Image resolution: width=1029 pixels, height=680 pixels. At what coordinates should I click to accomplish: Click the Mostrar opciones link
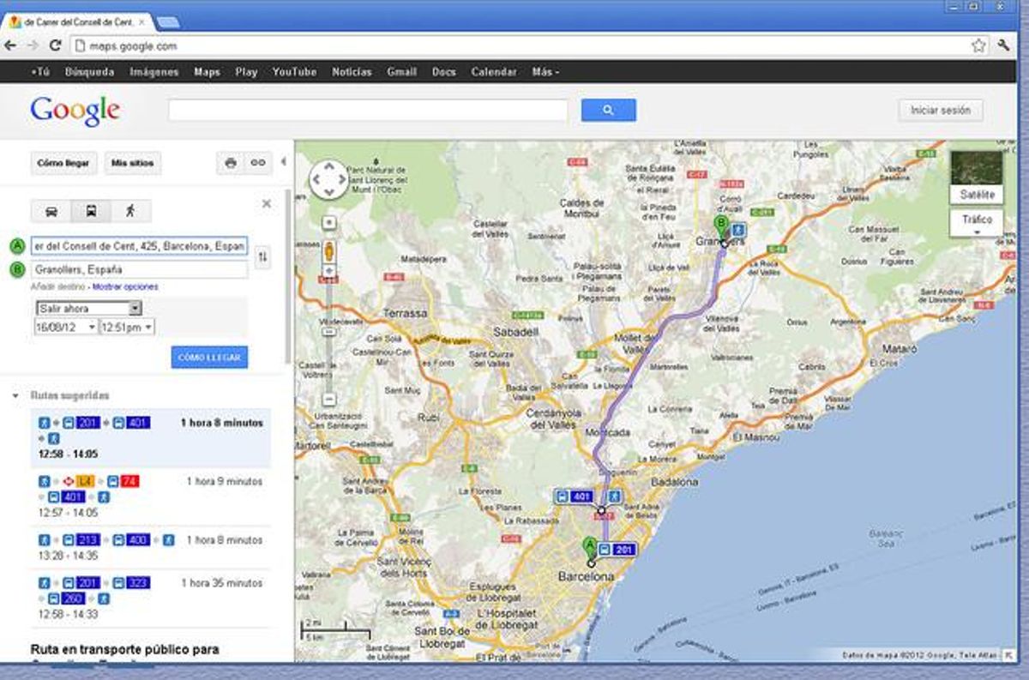click(125, 286)
